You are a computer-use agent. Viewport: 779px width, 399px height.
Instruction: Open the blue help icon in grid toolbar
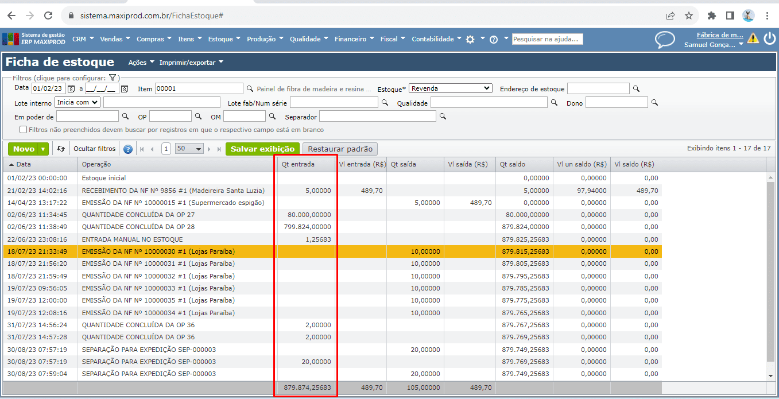127,149
